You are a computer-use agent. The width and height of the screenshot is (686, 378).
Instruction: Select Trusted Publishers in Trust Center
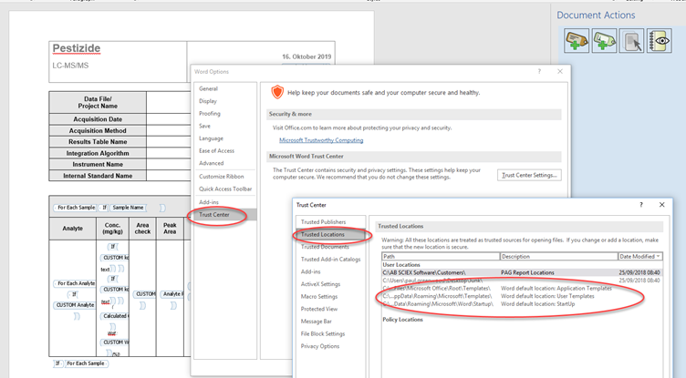click(x=323, y=222)
